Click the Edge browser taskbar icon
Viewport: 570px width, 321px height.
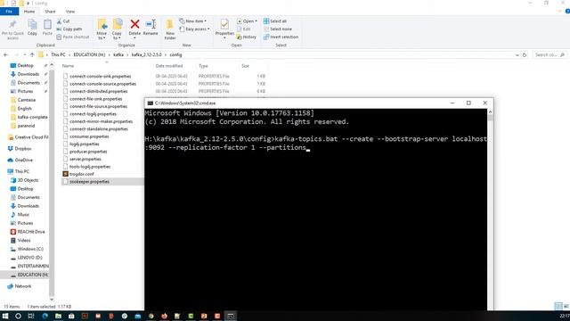click(x=45, y=316)
